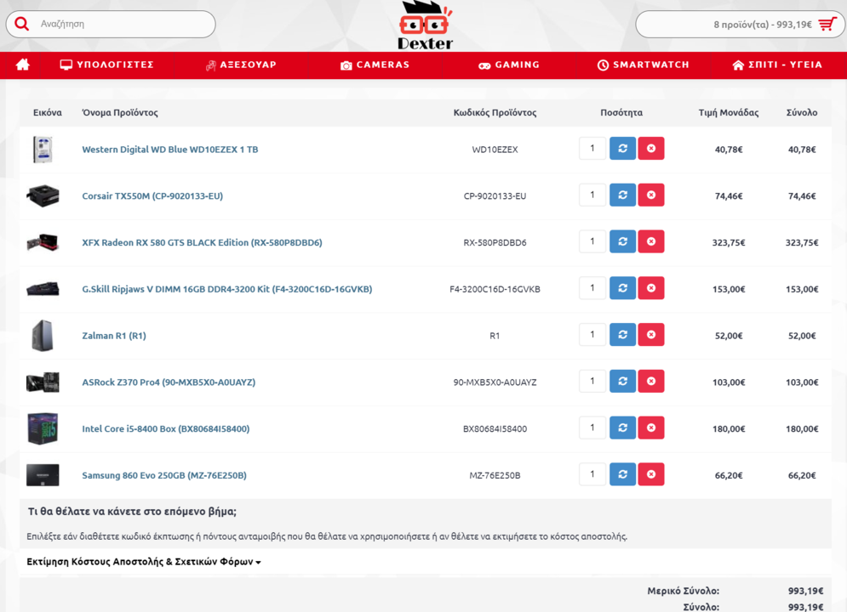Click the Intel Core i5 box thumbnail

43,428
